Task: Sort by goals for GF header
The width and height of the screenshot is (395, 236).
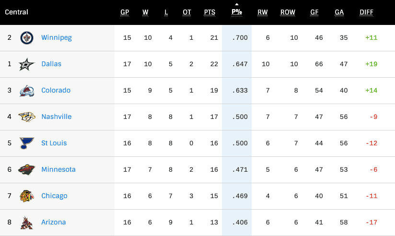Action: click(x=315, y=12)
